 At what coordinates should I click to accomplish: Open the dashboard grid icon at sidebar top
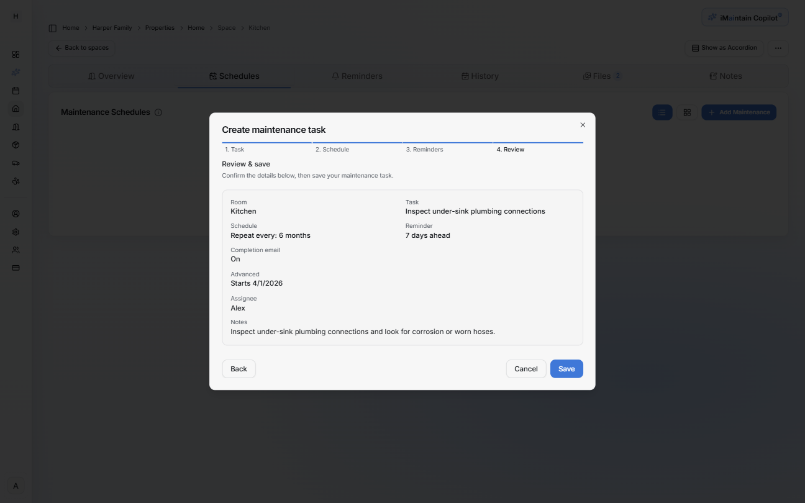[16, 54]
